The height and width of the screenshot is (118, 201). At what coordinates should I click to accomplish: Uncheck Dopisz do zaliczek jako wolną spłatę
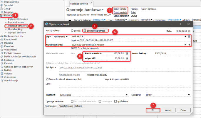pyautogui.click(x=47, y=79)
